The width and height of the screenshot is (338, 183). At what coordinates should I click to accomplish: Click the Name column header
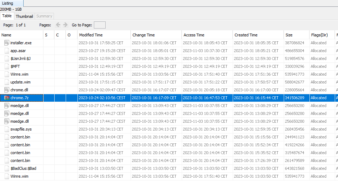coord(6,35)
